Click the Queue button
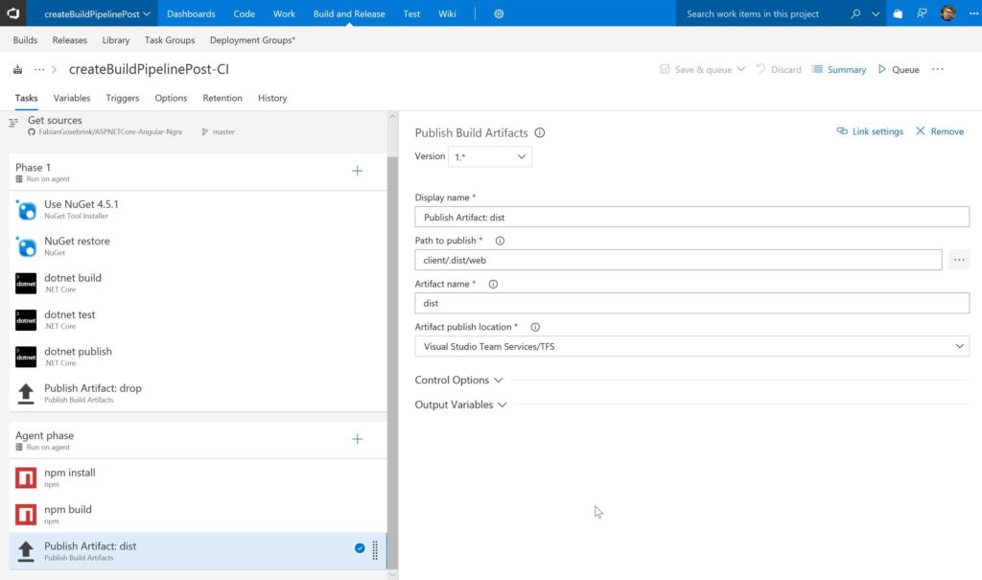The image size is (982, 580). (899, 69)
